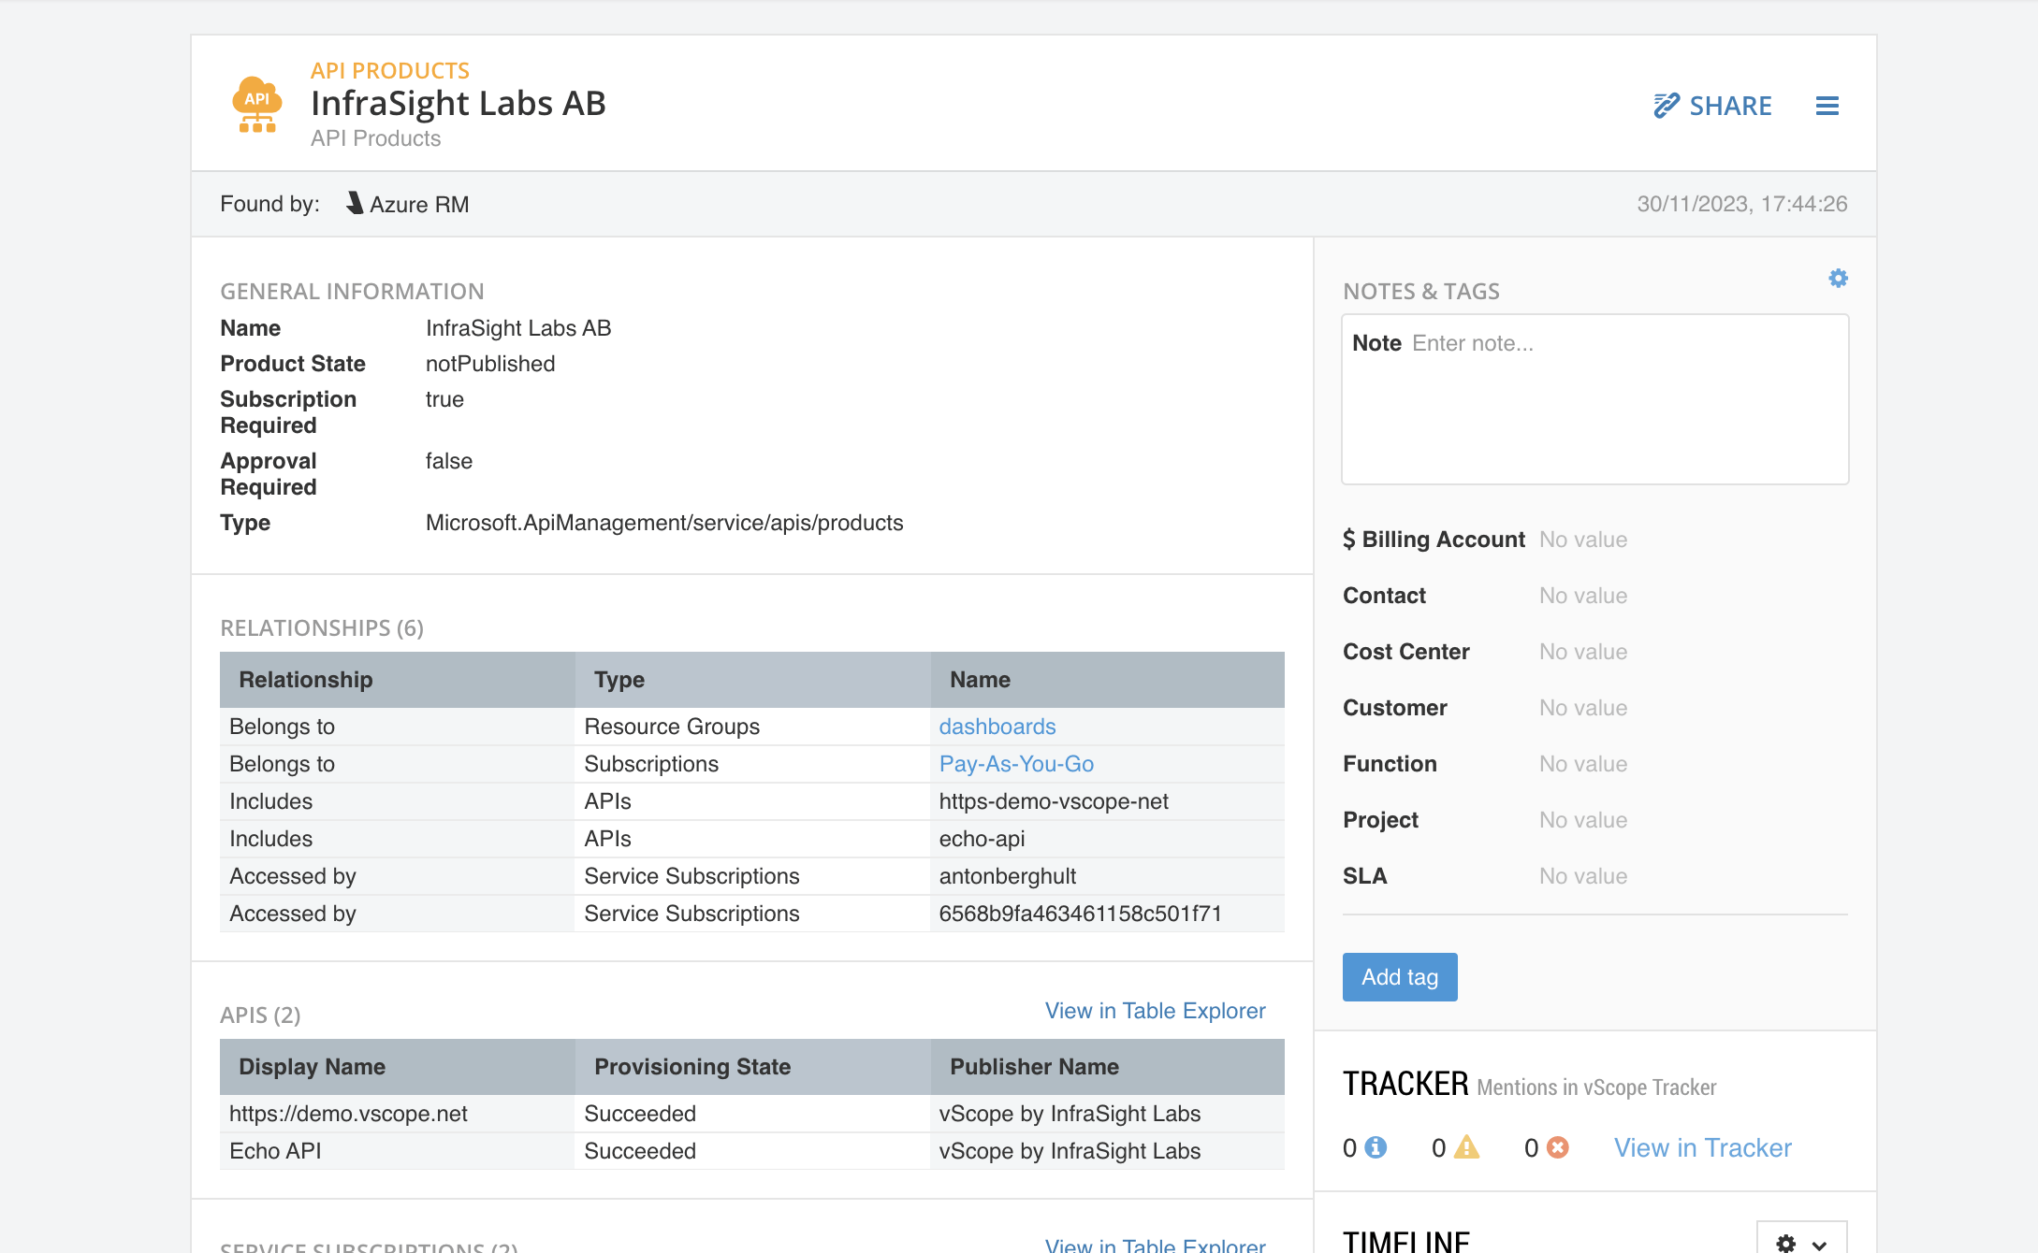
Task: Click the notPublished product state value
Action: tap(490, 364)
